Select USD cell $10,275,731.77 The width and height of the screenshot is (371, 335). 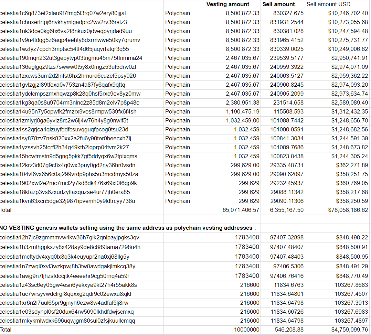348,40
